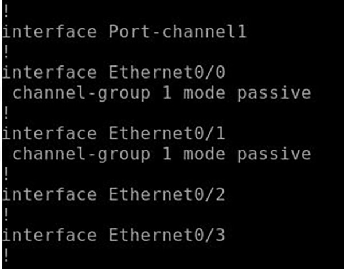Click the word interface before Ethernet0/1
Viewport: 344px width, 269px height.
pyautogui.click(x=49, y=134)
